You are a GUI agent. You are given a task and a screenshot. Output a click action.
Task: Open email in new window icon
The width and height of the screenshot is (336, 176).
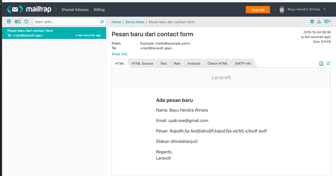tap(328, 63)
